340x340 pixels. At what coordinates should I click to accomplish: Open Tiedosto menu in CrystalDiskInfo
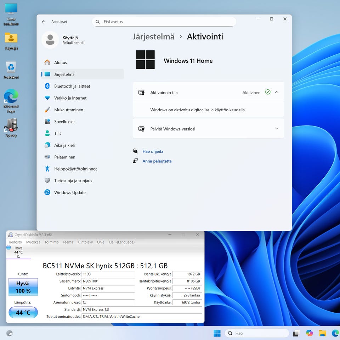coord(15,242)
